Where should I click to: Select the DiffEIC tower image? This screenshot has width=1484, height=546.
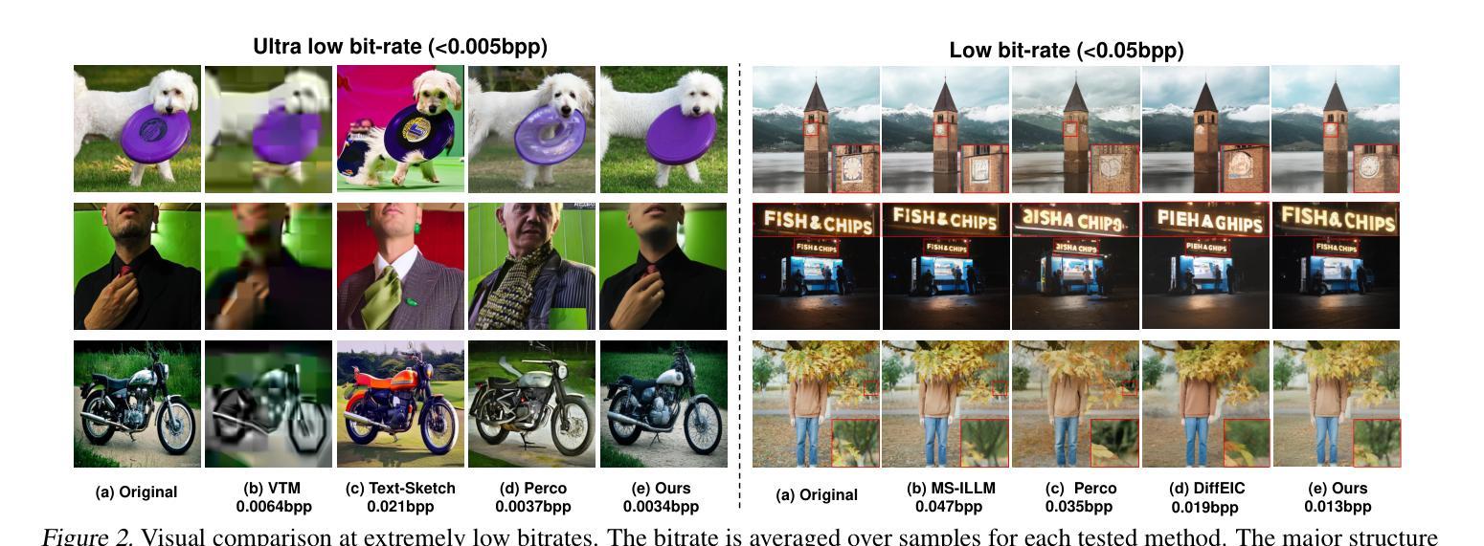pos(1205,129)
